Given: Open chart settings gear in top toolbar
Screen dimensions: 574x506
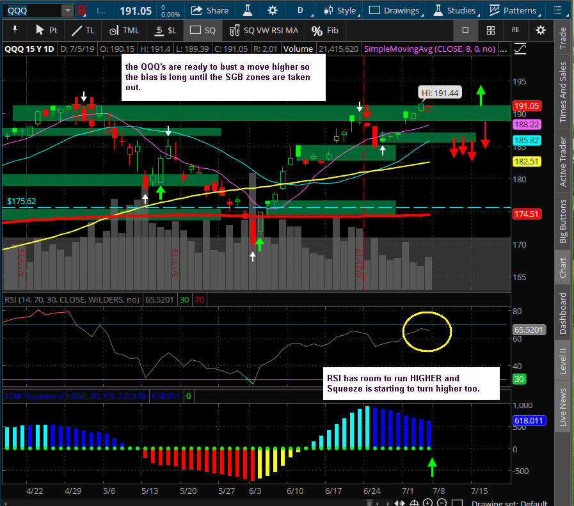Looking at the screenshot, I should tap(273, 10).
